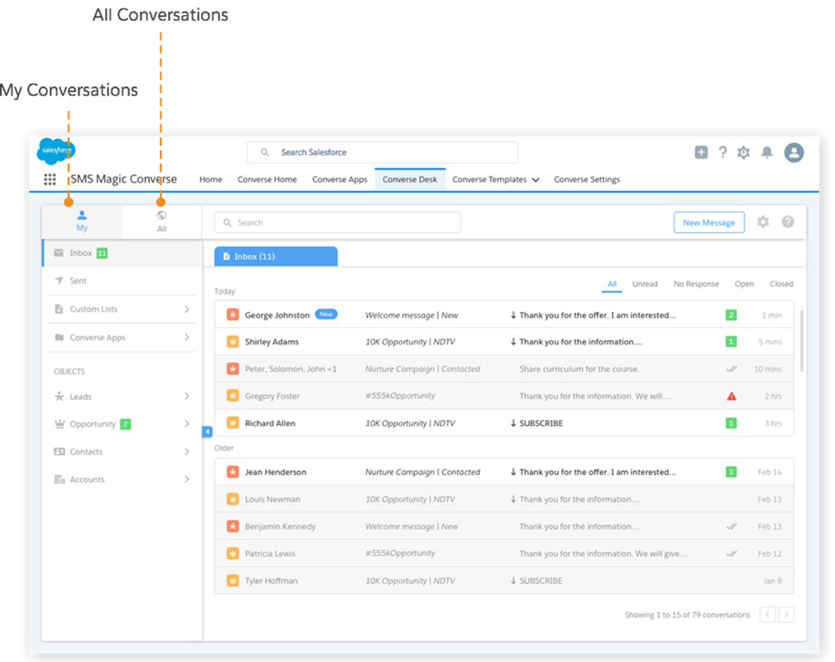Open the Converse Home tab
This screenshot has width=835, height=662.
point(267,179)
